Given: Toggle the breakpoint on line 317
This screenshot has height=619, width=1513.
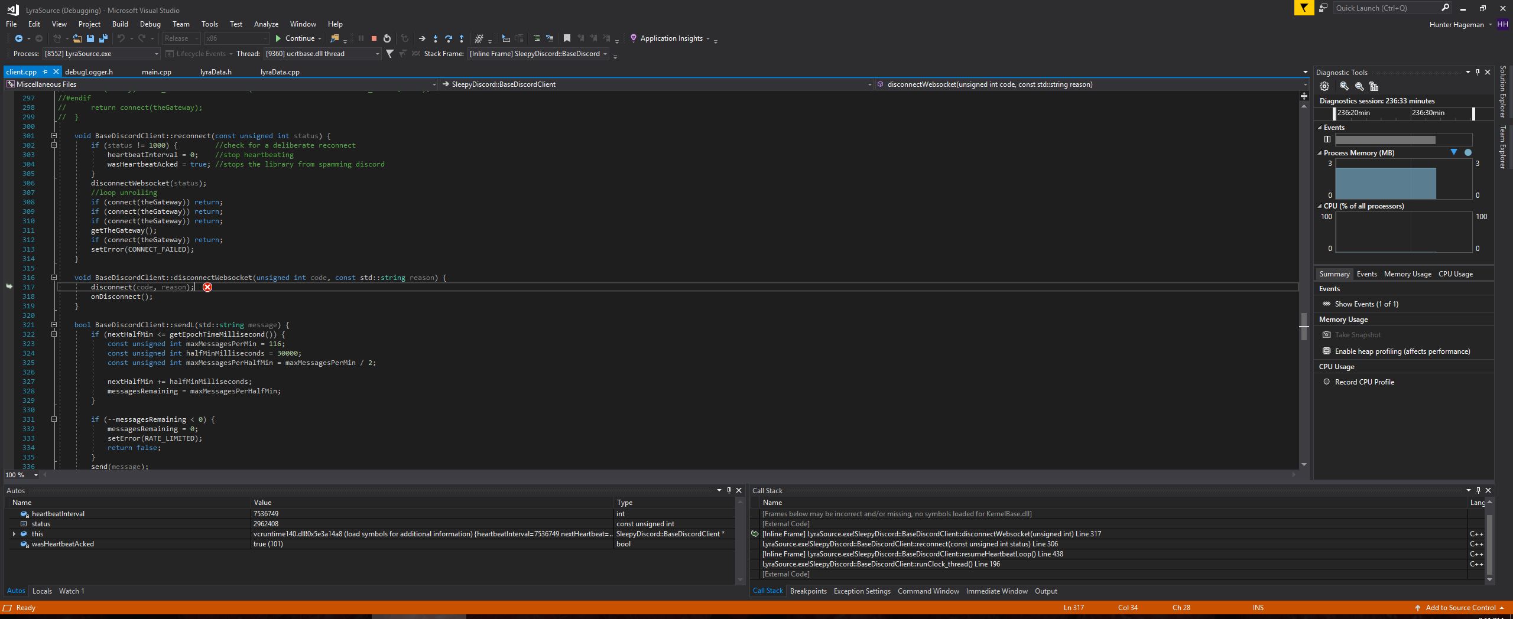Looking at the screenshot, I should click(x=10, y=287).
